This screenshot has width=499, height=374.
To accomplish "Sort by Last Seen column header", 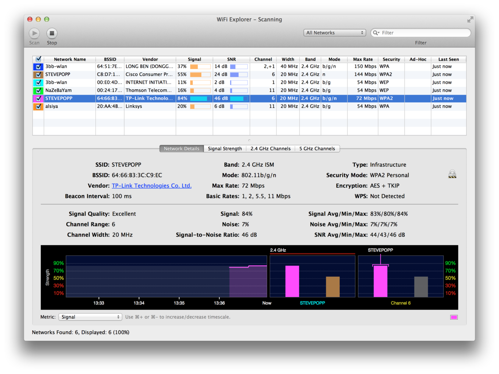I will click(449, 59).
